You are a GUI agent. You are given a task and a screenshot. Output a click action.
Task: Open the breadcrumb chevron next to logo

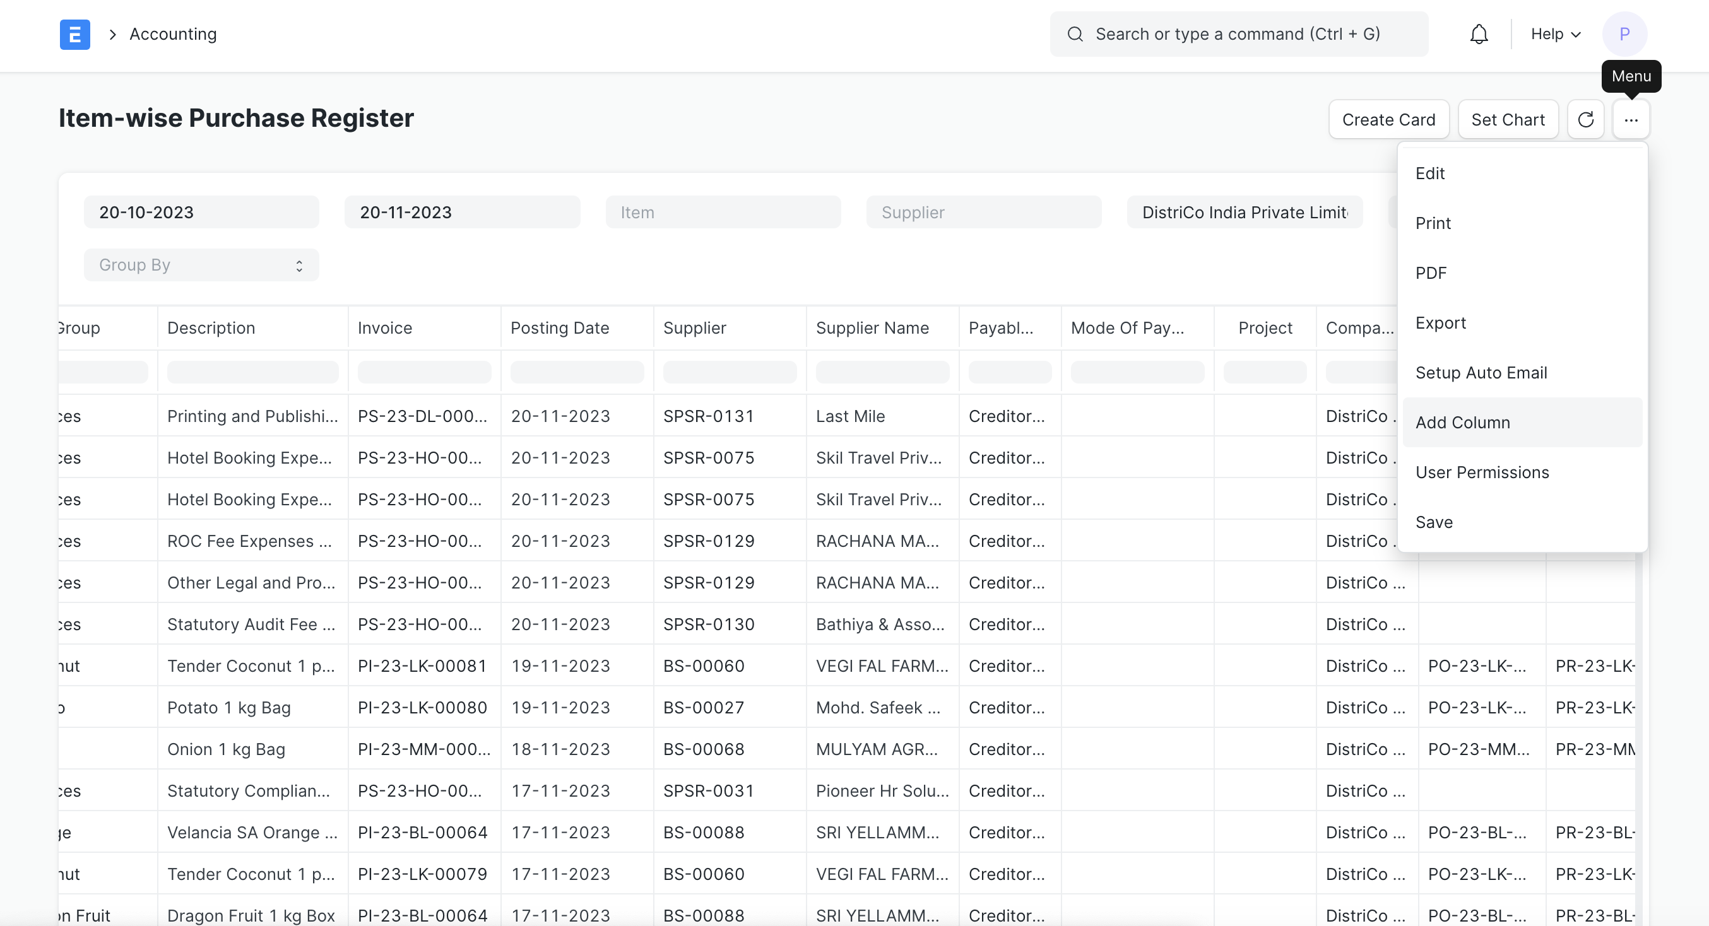112,34
